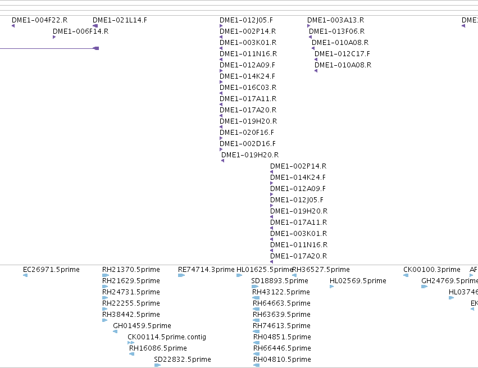Select the blue arrow glyph under EC26971.5prime
This screenshot has width=478, height=368.
click(x=25, y=275)
